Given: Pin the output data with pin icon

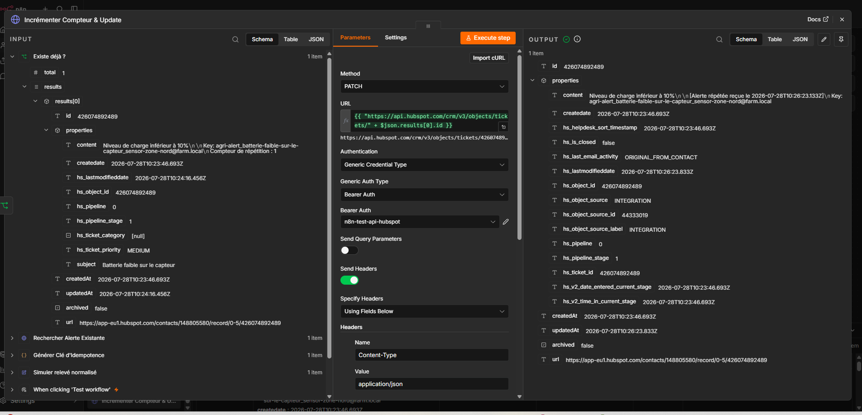Looking at the screenshot, I should (x=841, y=39).
